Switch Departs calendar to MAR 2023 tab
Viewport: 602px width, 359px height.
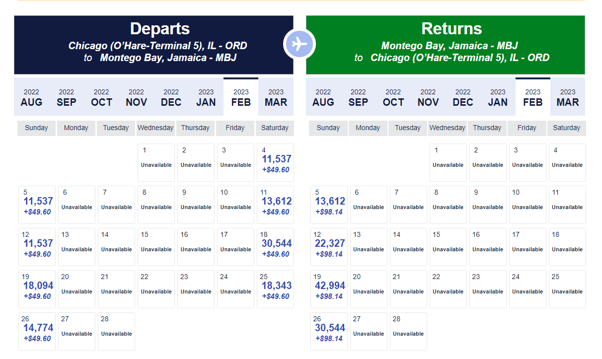(x=276, y=97)
